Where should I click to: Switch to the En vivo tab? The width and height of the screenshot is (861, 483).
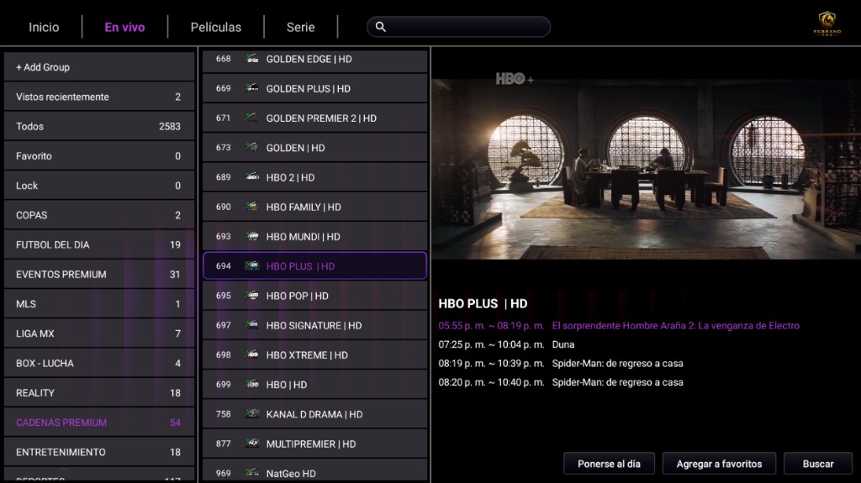[x=124, y=27]
